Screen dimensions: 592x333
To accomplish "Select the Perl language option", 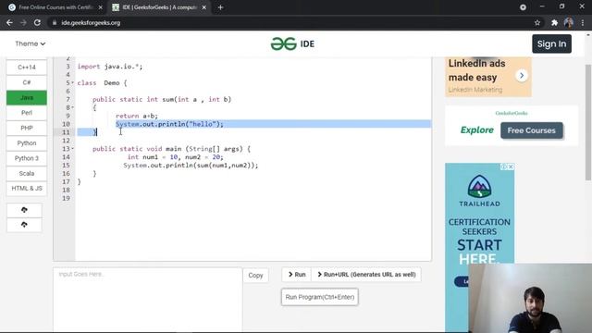I will [27, 113].
